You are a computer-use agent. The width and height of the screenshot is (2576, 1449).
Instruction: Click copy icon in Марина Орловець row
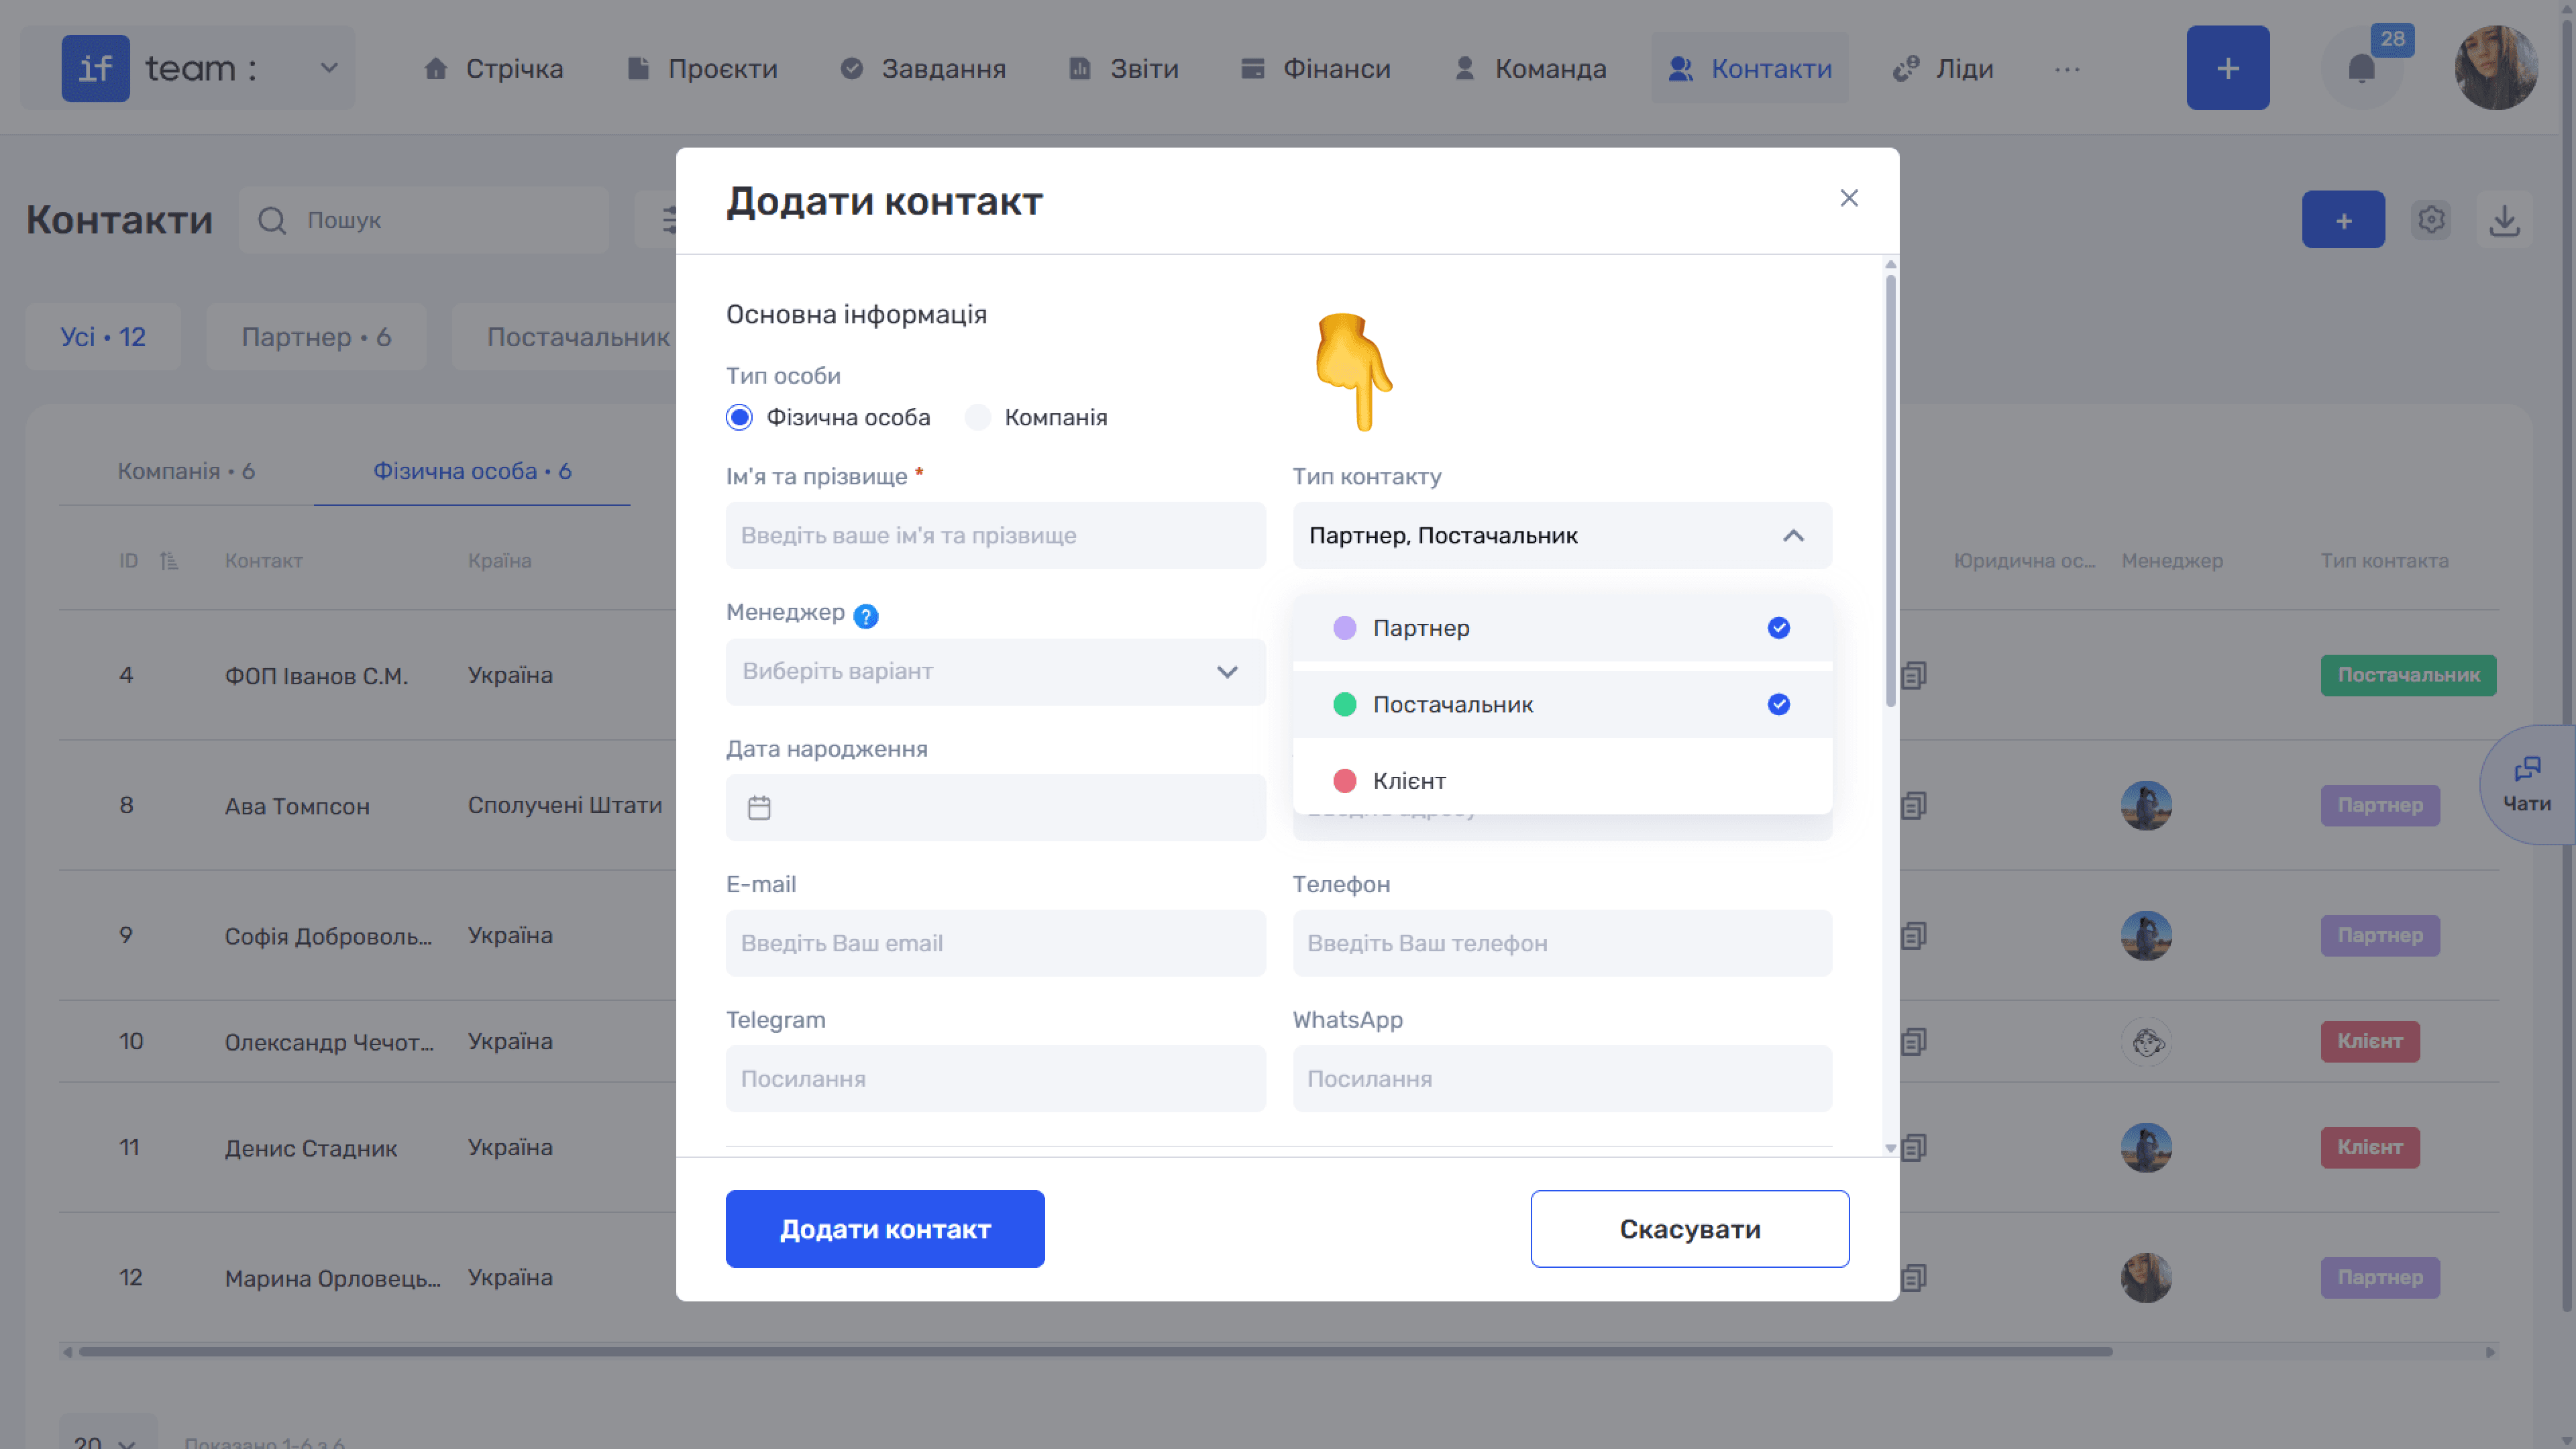(x=1913, y=1277)
